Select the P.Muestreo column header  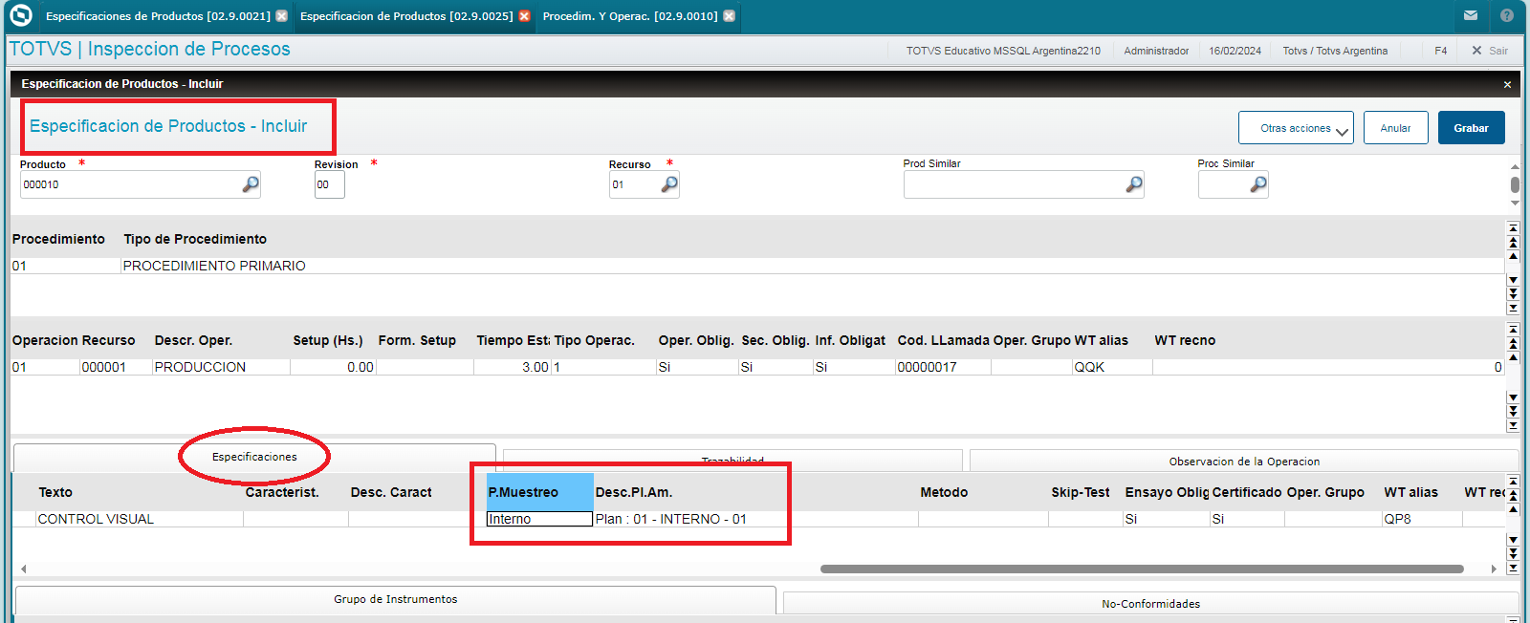[540, 492]
